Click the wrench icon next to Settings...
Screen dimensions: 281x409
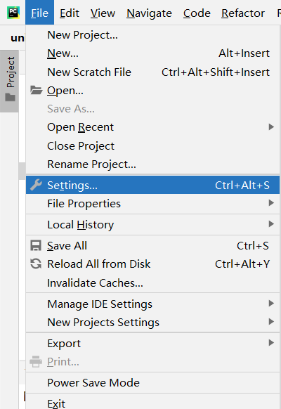pos(36,185)
